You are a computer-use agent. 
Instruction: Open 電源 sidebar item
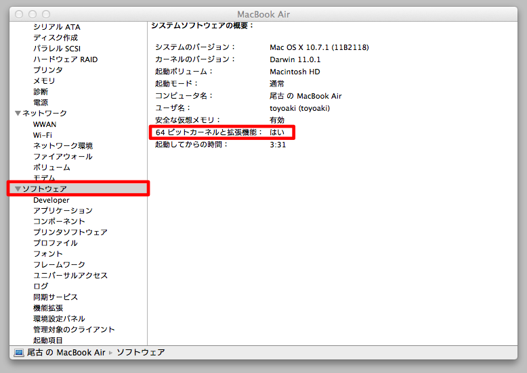(41, 102)
